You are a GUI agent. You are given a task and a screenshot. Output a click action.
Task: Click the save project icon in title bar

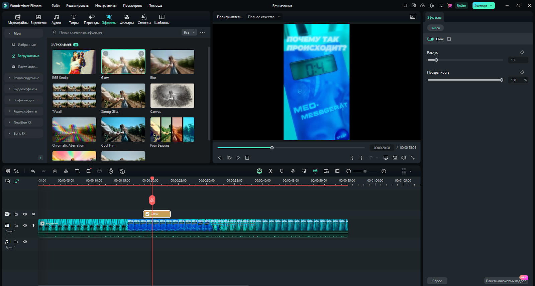coord(414,6)
